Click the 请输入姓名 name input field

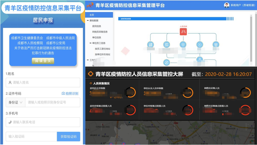pos(43,82)
